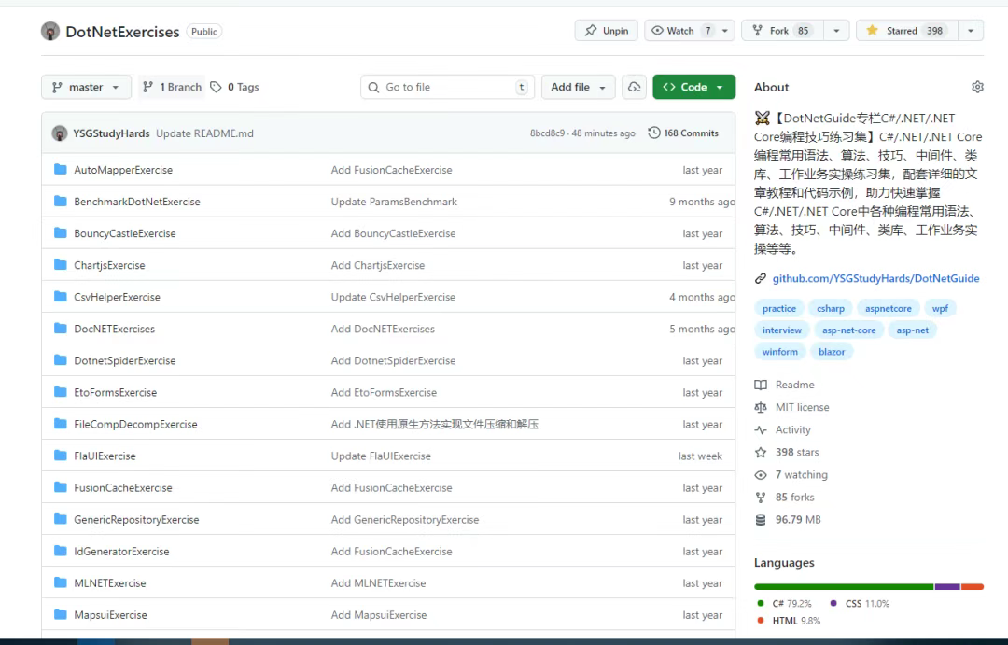Viewport: 1008px width, 645px height.
Task: Click the green C# segment of languages bar
Action: click(x=844, y=586)
